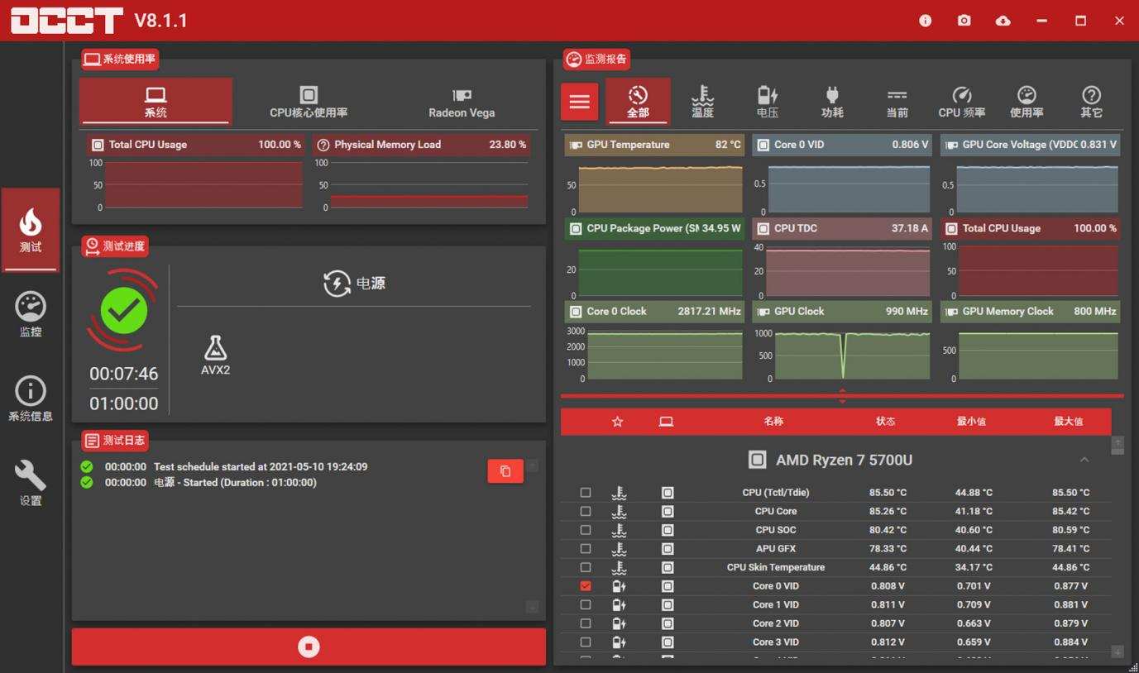Click the Physical Memory Load help icon
Viewport: 1139px width, 673px height.
click(x=323, y=145)
